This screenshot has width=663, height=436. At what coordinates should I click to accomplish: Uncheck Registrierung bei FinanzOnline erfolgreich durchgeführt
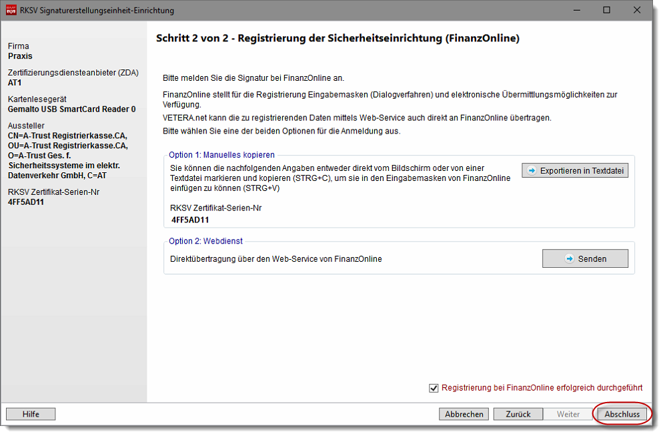click(434, 388)
